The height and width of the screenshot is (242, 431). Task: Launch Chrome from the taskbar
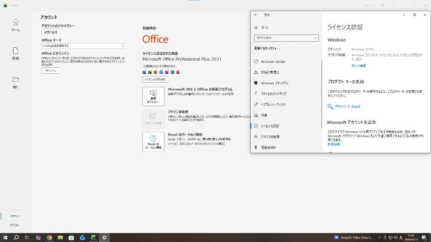coord(49,237)
